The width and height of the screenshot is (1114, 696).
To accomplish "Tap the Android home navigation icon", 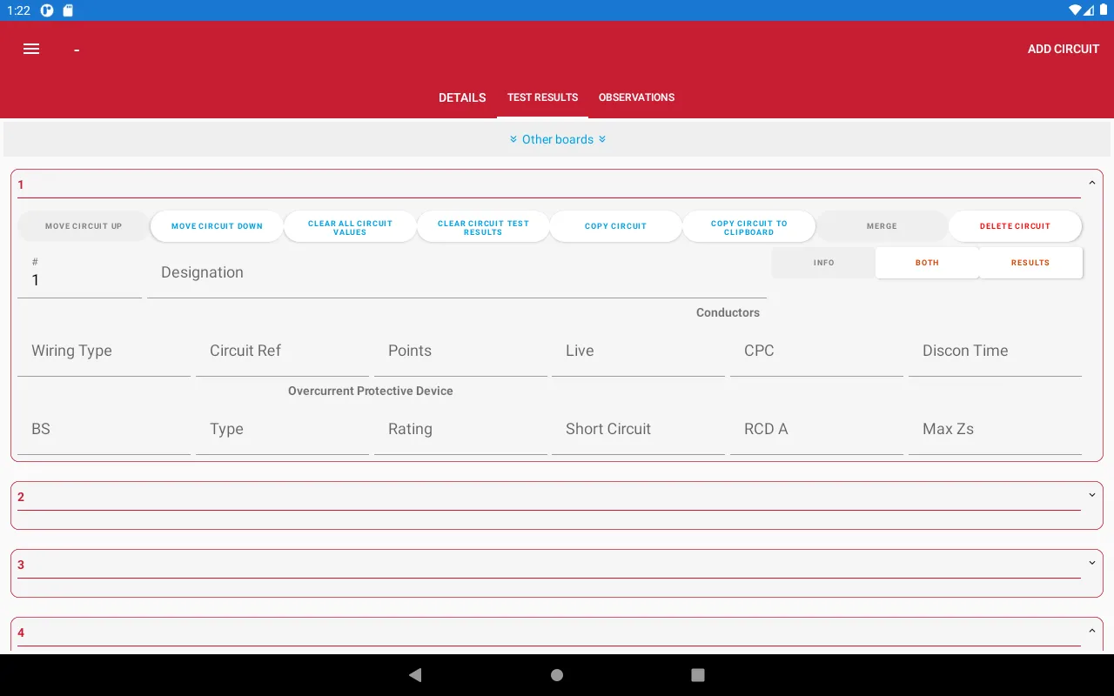I will pos(556,674).
